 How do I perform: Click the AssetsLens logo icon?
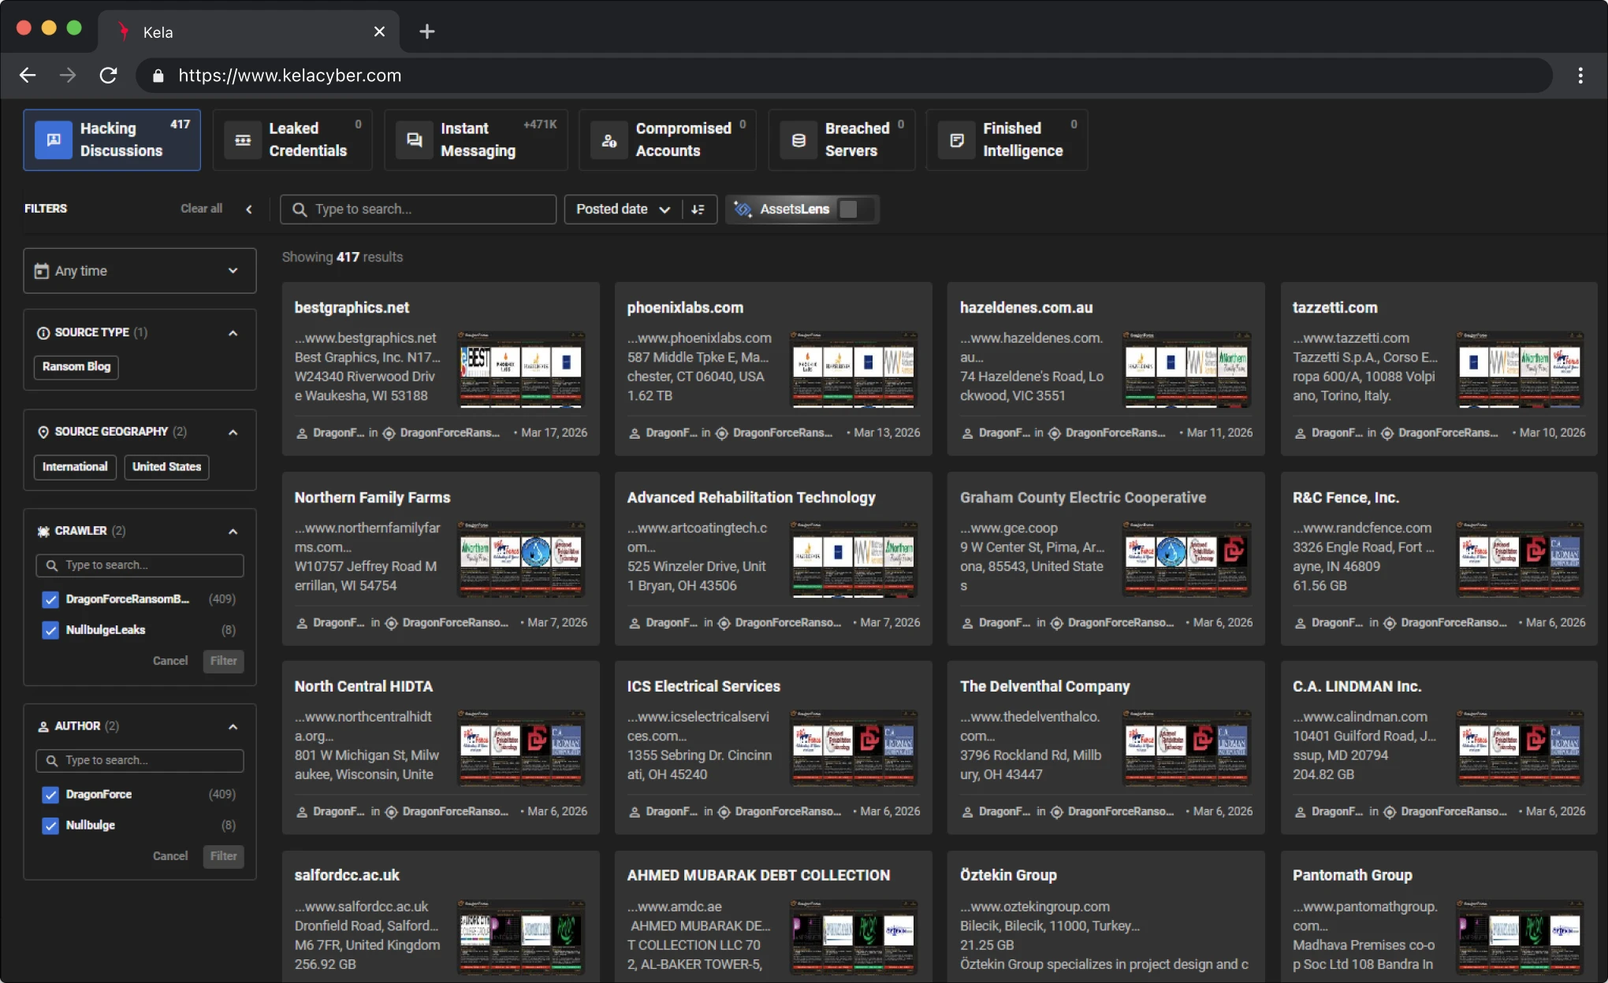(743, 210)
